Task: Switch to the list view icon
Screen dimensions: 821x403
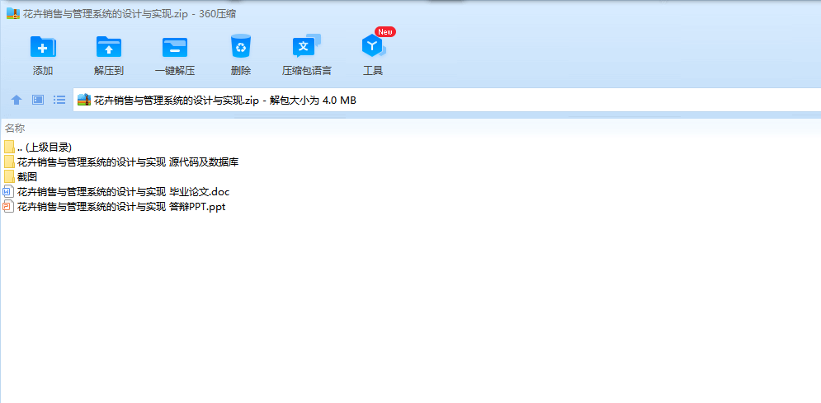Action: click(59, 100)
